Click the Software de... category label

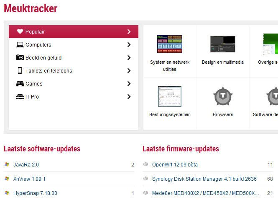point(265,114)
